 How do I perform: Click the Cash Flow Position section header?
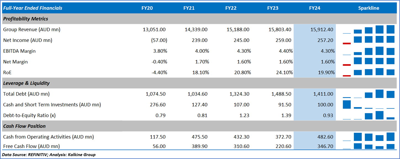coord(24,126)
